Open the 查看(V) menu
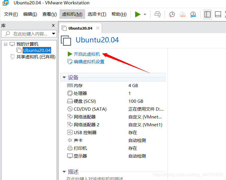The image size is (226, 180). click(50, 14)
